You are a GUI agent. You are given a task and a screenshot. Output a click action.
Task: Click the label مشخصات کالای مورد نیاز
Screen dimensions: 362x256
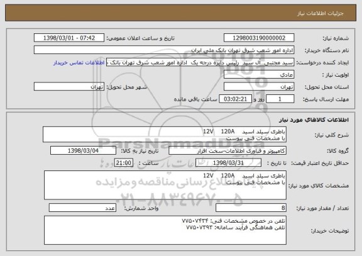(319, 186)
